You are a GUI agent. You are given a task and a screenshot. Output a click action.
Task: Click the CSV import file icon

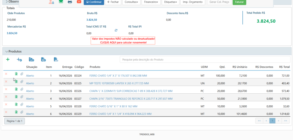pyautogui.click(x=56, y=60)
